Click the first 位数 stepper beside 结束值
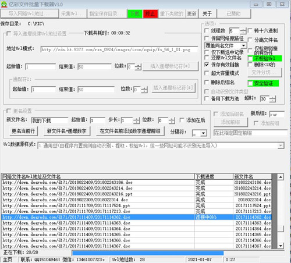The image size is (291, 263). pos(138,67)
